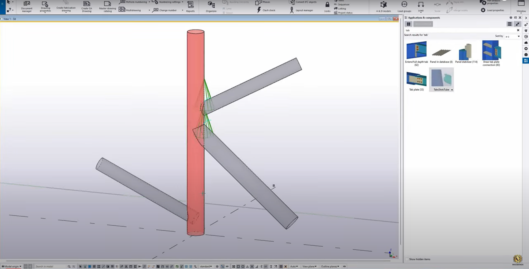Open the Document manager
The image size is (529, 269).
pyautogui.click(x=27, y=7)
